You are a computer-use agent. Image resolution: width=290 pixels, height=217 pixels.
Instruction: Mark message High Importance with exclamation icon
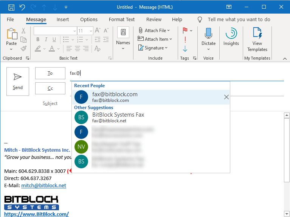(185, 40)
